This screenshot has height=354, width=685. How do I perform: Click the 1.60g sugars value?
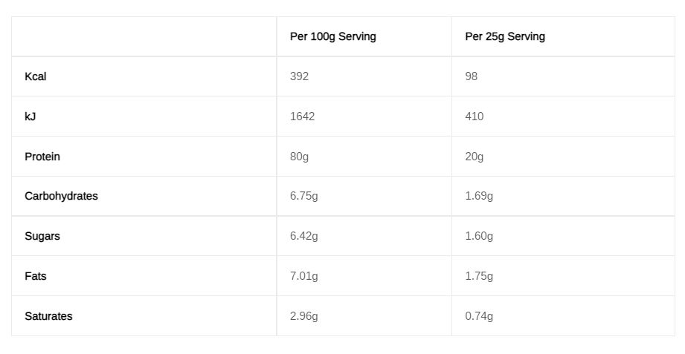coord(479,236)
